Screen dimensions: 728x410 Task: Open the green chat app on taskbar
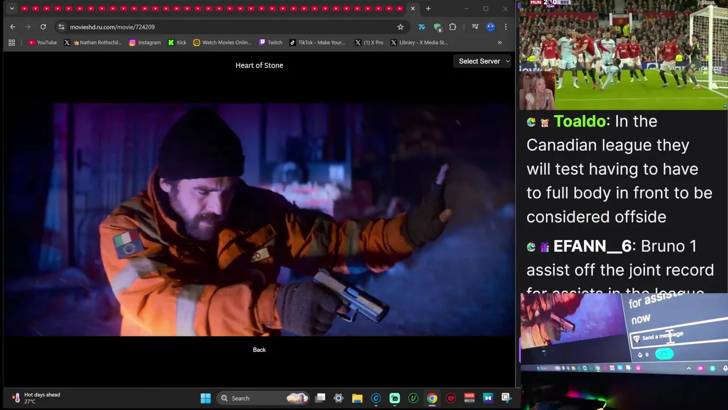click(x=395, y=398)
